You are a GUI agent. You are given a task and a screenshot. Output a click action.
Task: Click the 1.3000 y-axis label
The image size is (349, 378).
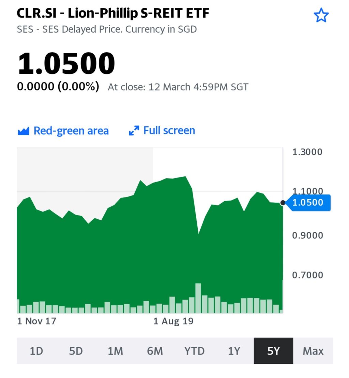coord(307,152)
